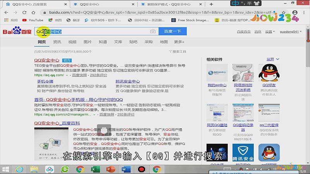Select the 采购 search category
Viewport: 310px width, 174px height.
[x=148, y=42]
